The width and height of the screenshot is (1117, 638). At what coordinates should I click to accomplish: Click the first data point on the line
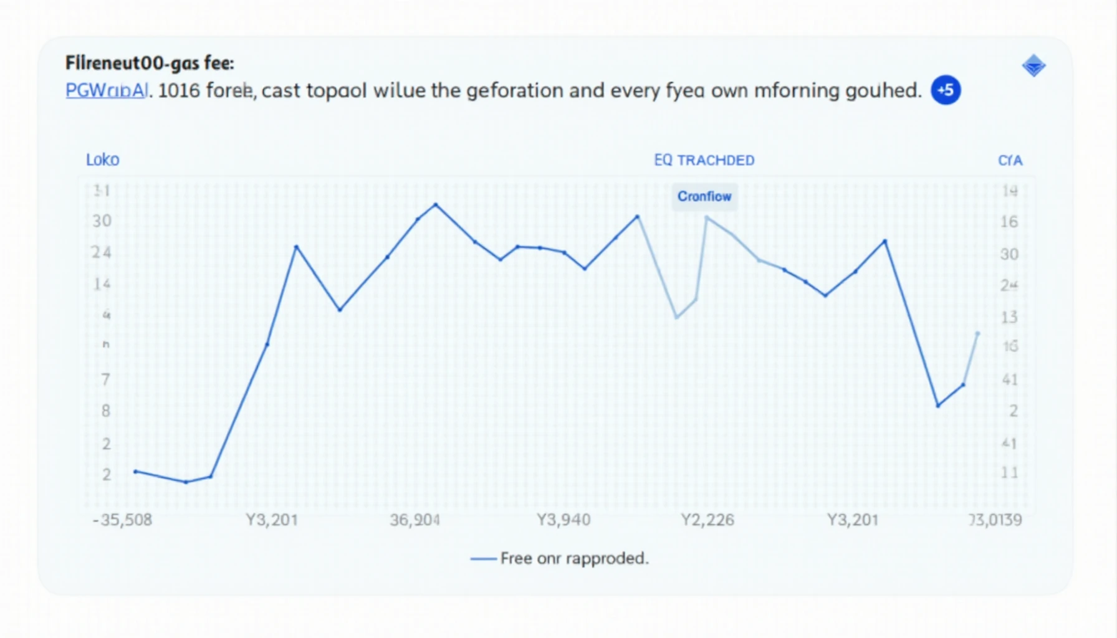136,472
